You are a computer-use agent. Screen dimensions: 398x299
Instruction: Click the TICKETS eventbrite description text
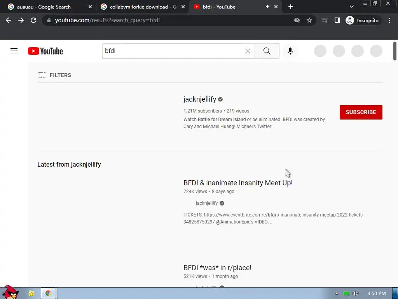tap(274, 218)
